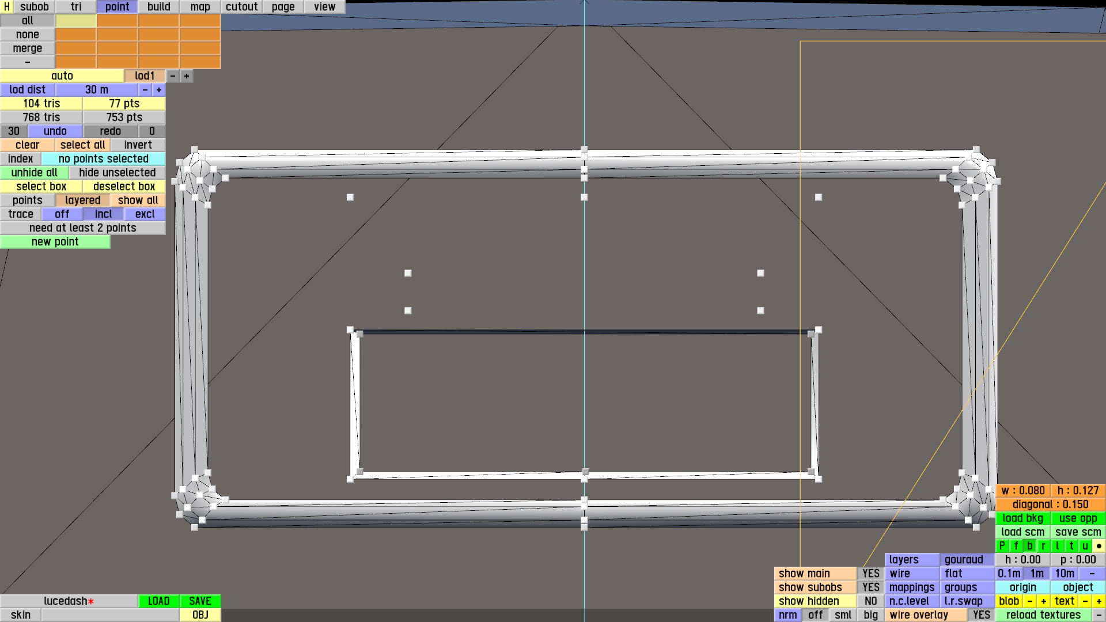Set trace mode to incl

(x=103, y=214)
